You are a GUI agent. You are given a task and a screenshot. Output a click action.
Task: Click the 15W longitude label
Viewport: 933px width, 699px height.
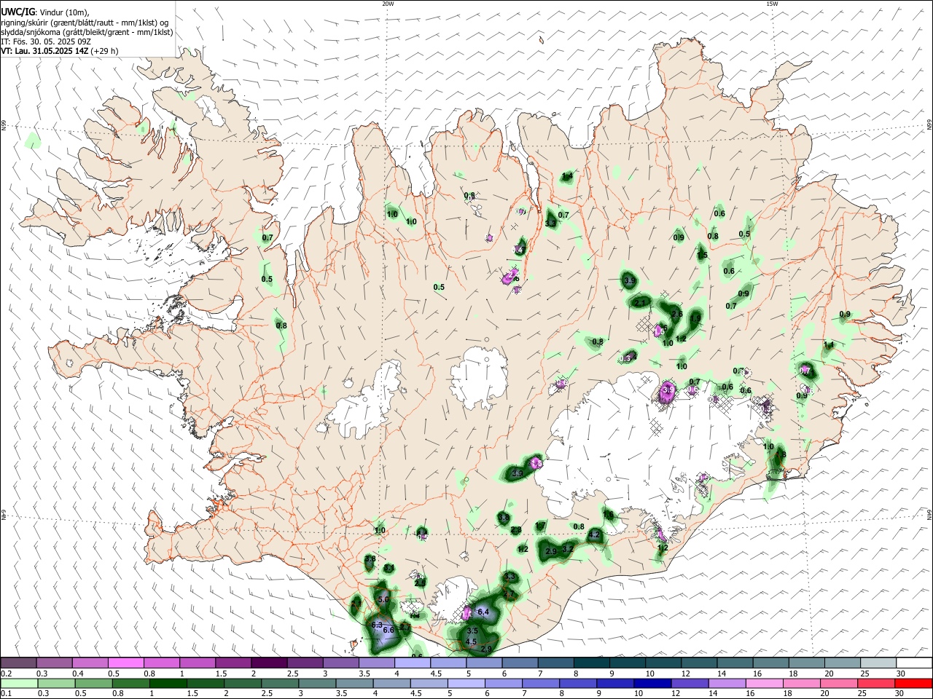772,4
